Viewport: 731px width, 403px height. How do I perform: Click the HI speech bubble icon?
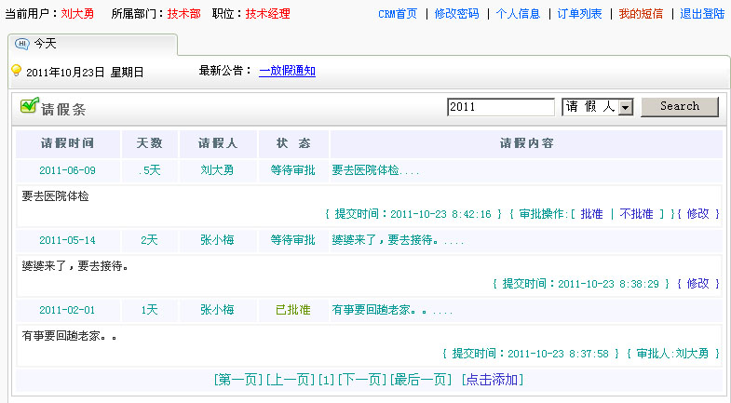click(x=22, y=44)
